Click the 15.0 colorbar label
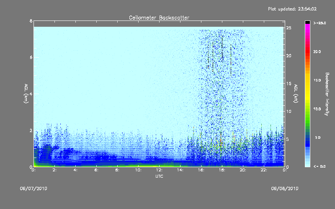This screenshot has width=335, height=209. 317,80
